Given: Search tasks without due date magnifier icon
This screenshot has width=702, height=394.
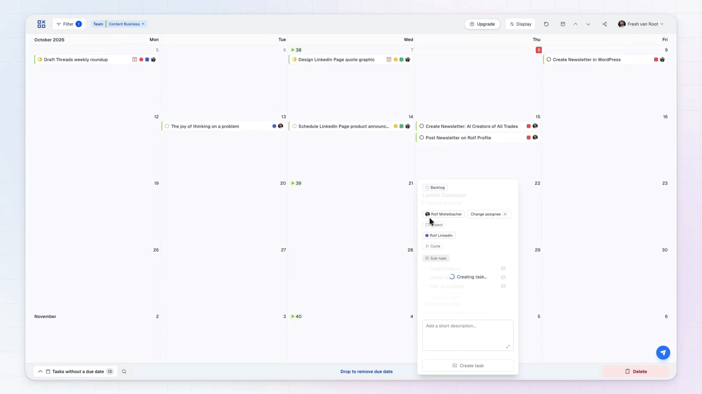Looking at the screenshot, I should pyautogui.click(x=124, y=372).
